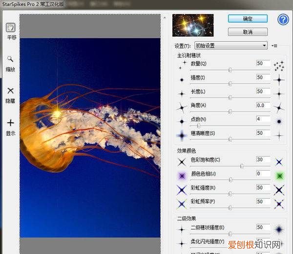Open the settings flyout menu beside the dropdown
The width and height of the screenshot is (293, 254).
pos(275,46)
